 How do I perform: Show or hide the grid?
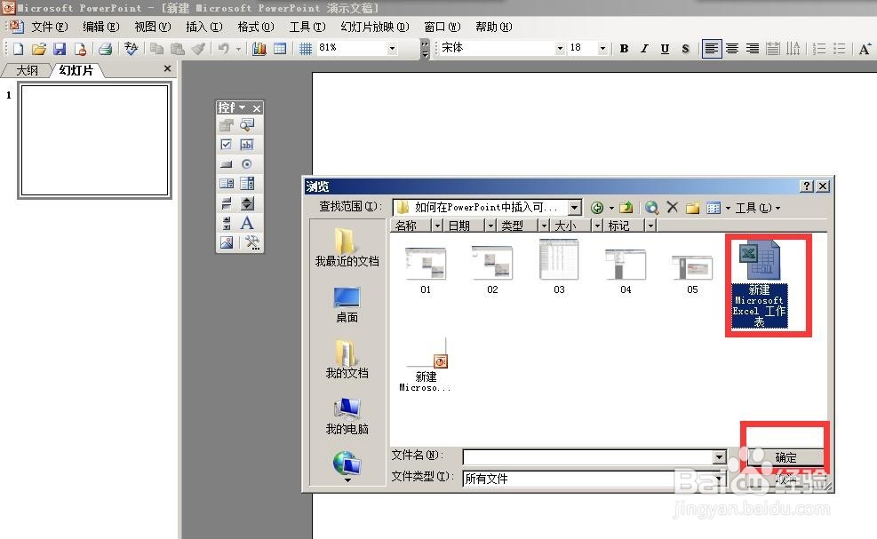(x=305, y=49)
